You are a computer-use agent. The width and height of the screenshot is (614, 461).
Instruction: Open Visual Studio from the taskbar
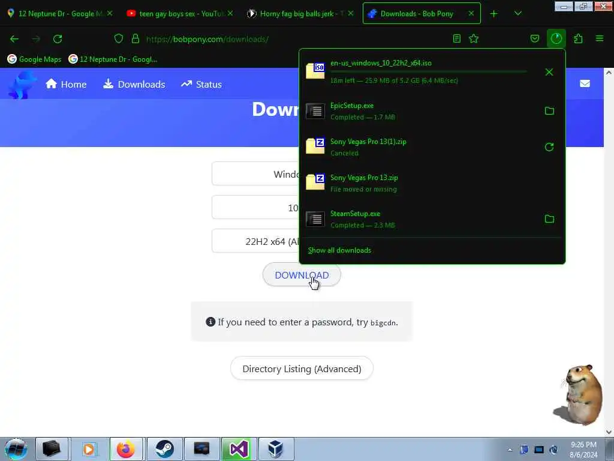[239, 449]
